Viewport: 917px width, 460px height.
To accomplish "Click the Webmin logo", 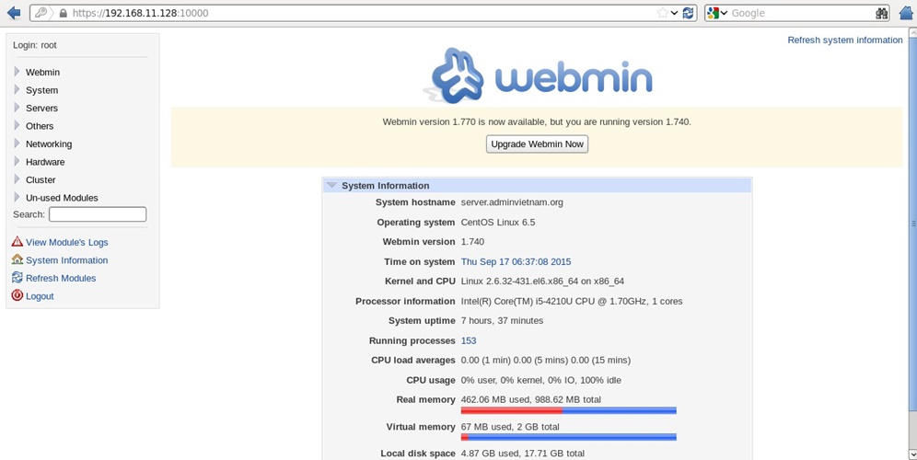I will click(x=538, y=76).
